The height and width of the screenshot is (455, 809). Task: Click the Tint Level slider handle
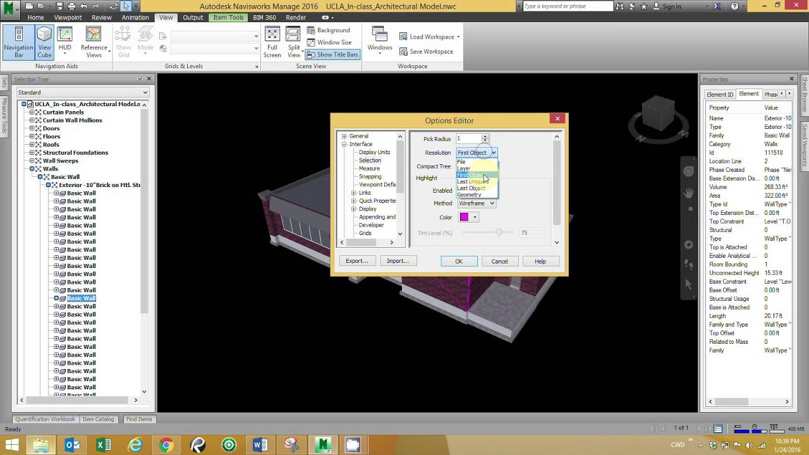pyautogui.click(x=499, y=233)
